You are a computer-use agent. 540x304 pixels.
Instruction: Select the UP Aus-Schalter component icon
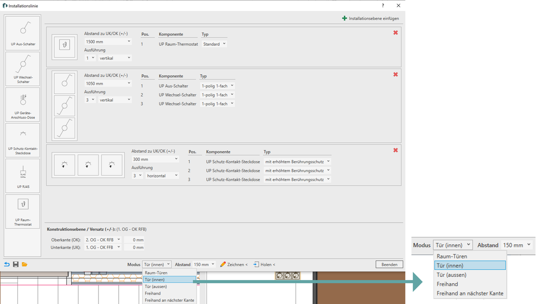pos(23,32)
